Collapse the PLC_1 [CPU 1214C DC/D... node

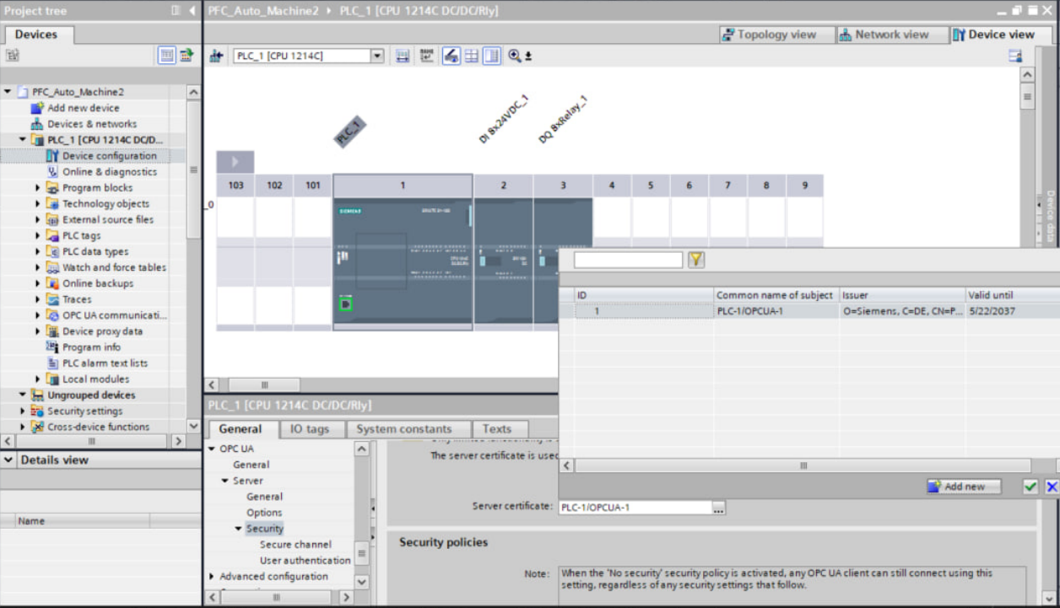pos(23,140)
